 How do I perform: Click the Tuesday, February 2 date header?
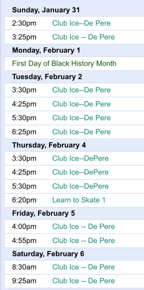click(x=47, y=77)
